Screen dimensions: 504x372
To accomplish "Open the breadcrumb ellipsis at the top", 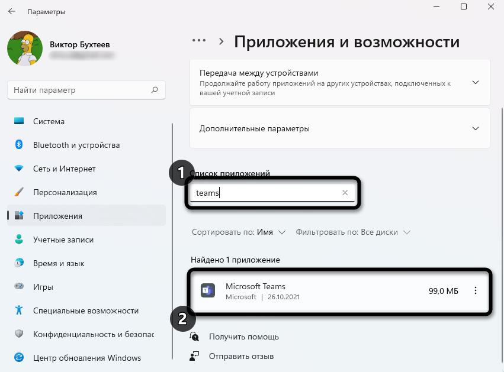I will [199, 40].
